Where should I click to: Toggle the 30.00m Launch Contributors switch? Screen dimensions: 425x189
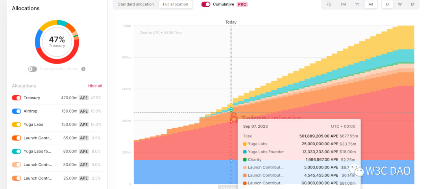(x=17, y=165)
